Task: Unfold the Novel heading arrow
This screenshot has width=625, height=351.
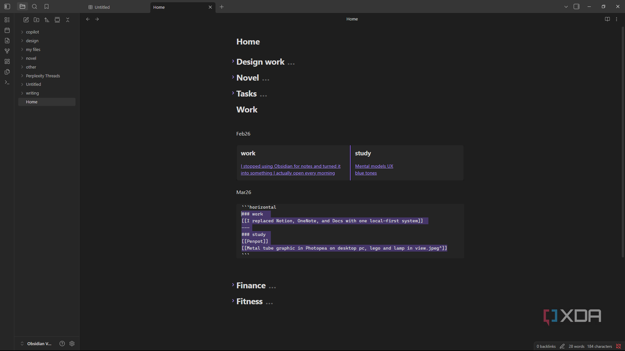Action: pos(233,77)
